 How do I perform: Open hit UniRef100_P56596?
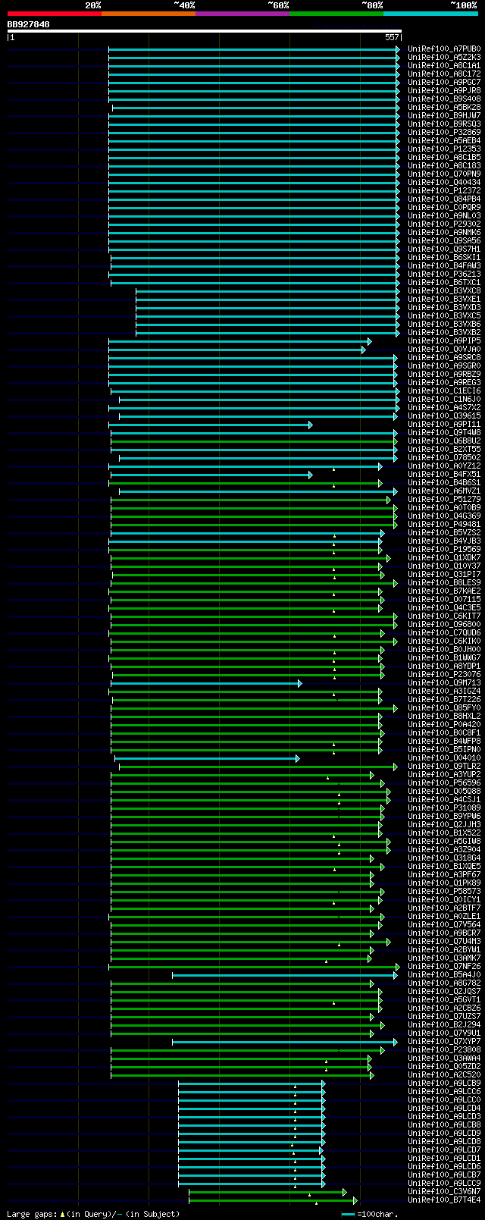tap(444, 783)
